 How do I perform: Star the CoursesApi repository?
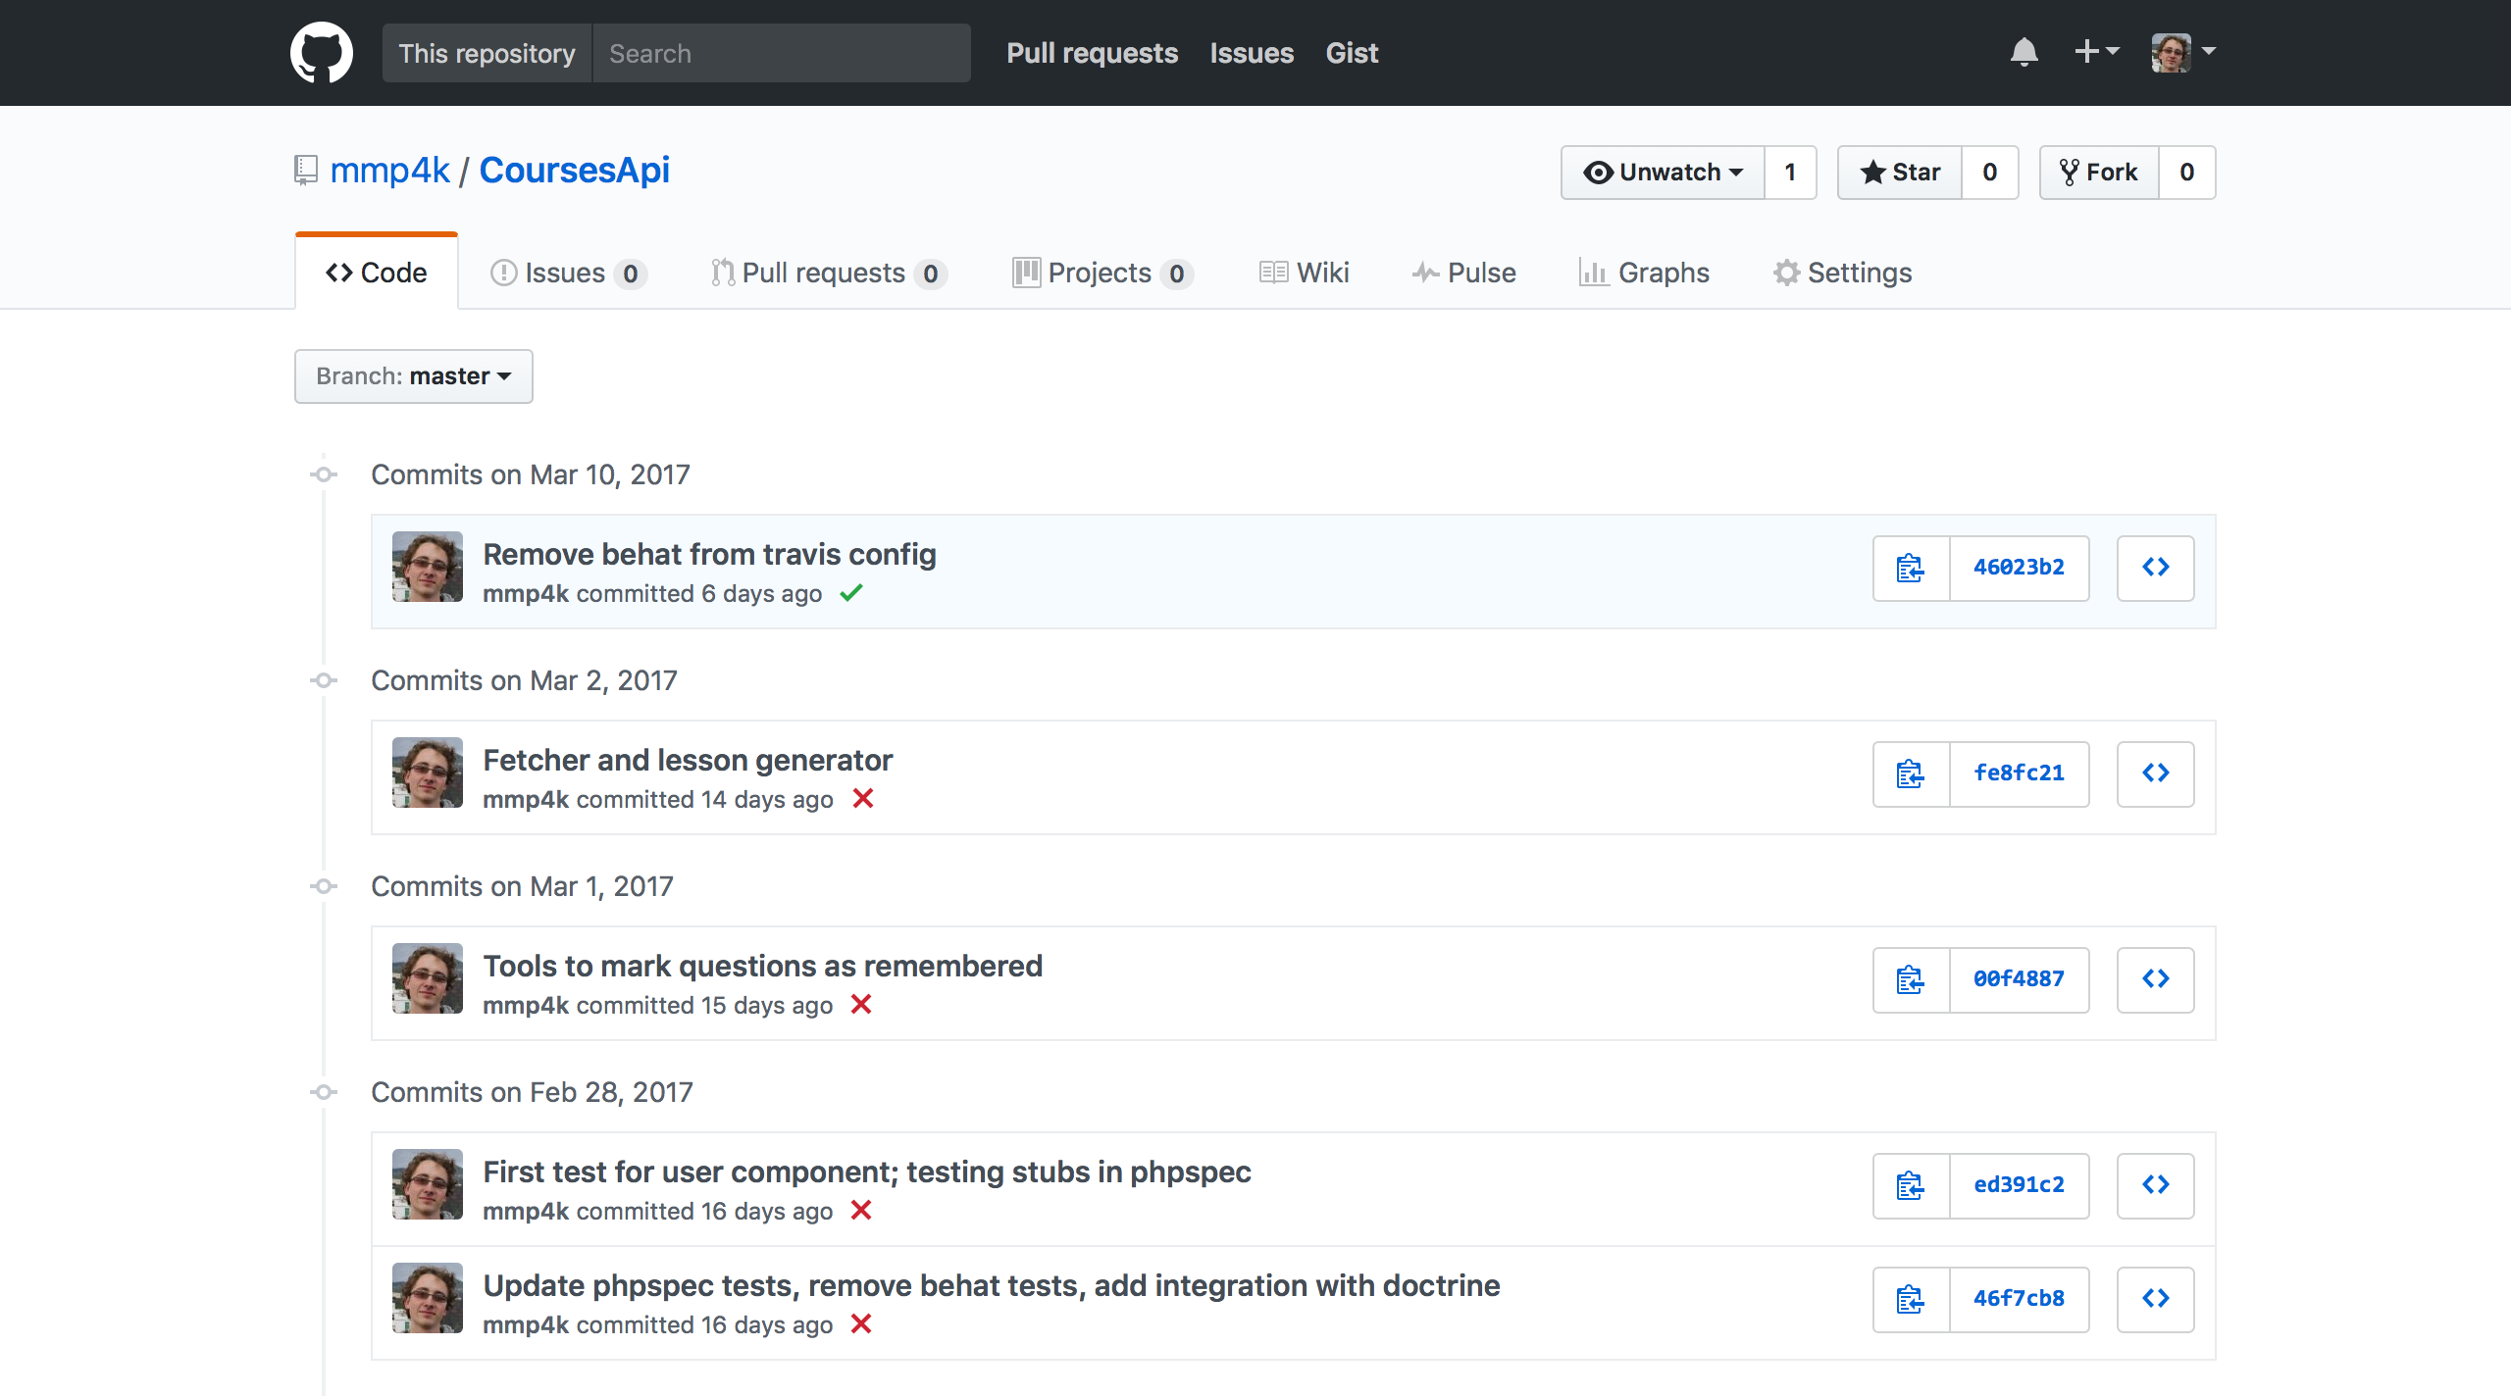tap(1900, 173)
